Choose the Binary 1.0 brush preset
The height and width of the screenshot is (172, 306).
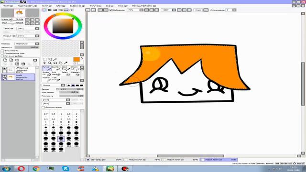point(76,68)
